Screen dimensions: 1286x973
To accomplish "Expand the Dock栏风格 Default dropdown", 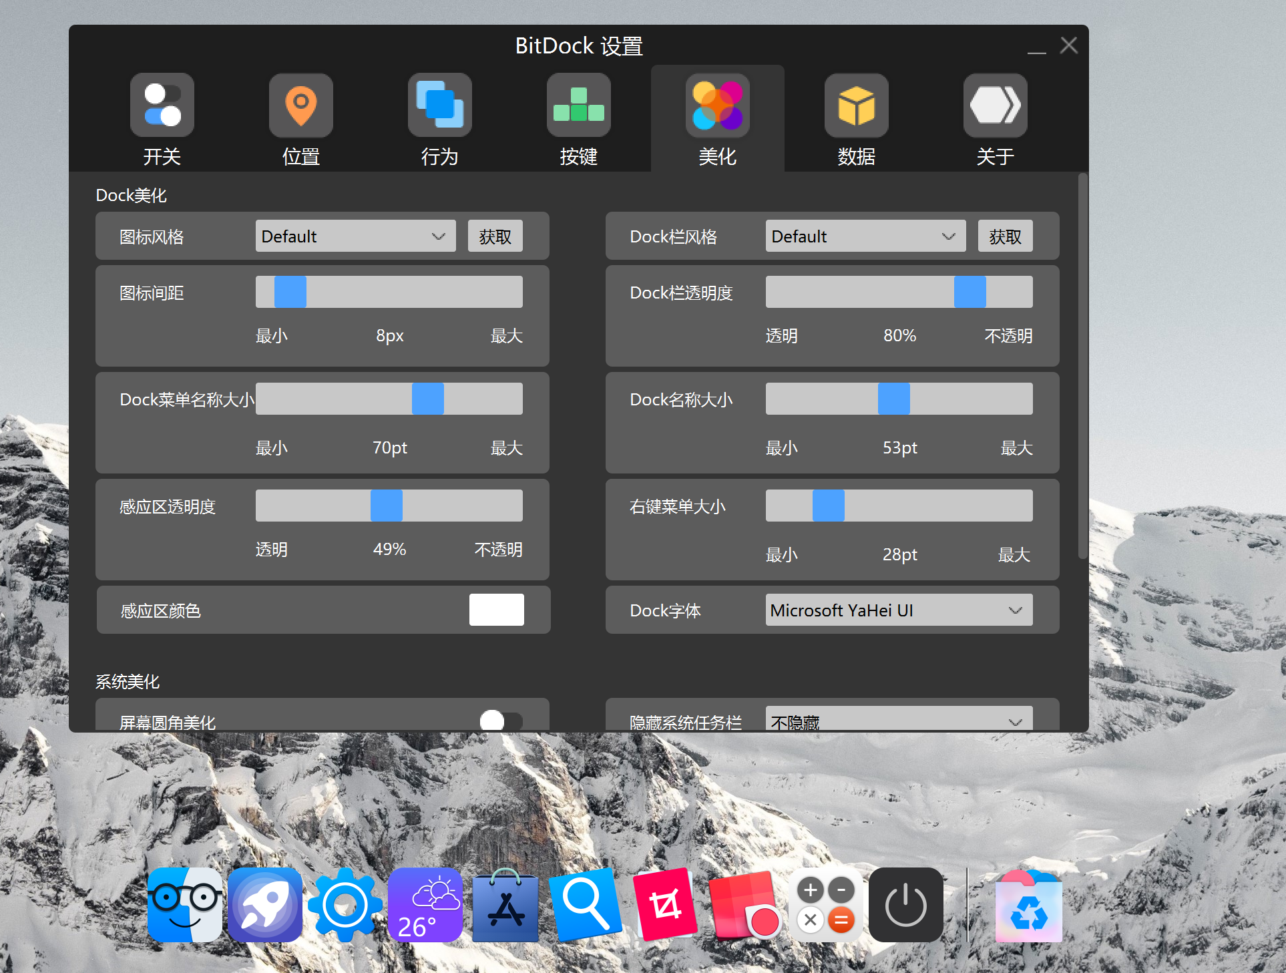I will click(865, 236).
